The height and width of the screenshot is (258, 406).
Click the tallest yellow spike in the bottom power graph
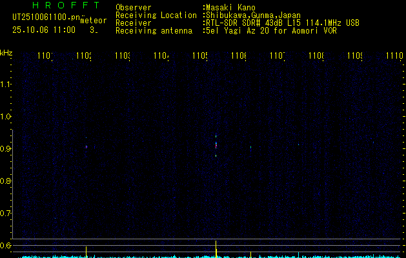[216, 249]
